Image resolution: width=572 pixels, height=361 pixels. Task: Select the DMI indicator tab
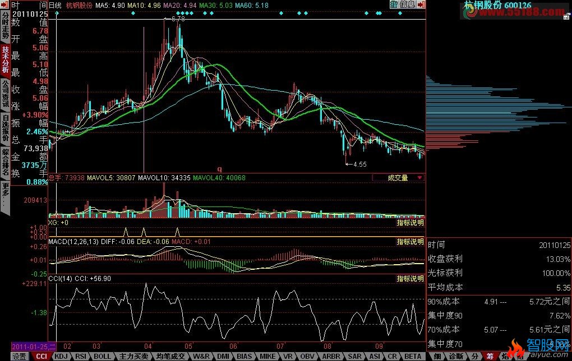tap(223, 357)
